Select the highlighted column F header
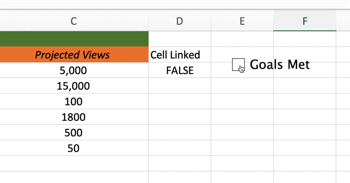This screenshot has height=183, width=350. (x=304, y=21)
